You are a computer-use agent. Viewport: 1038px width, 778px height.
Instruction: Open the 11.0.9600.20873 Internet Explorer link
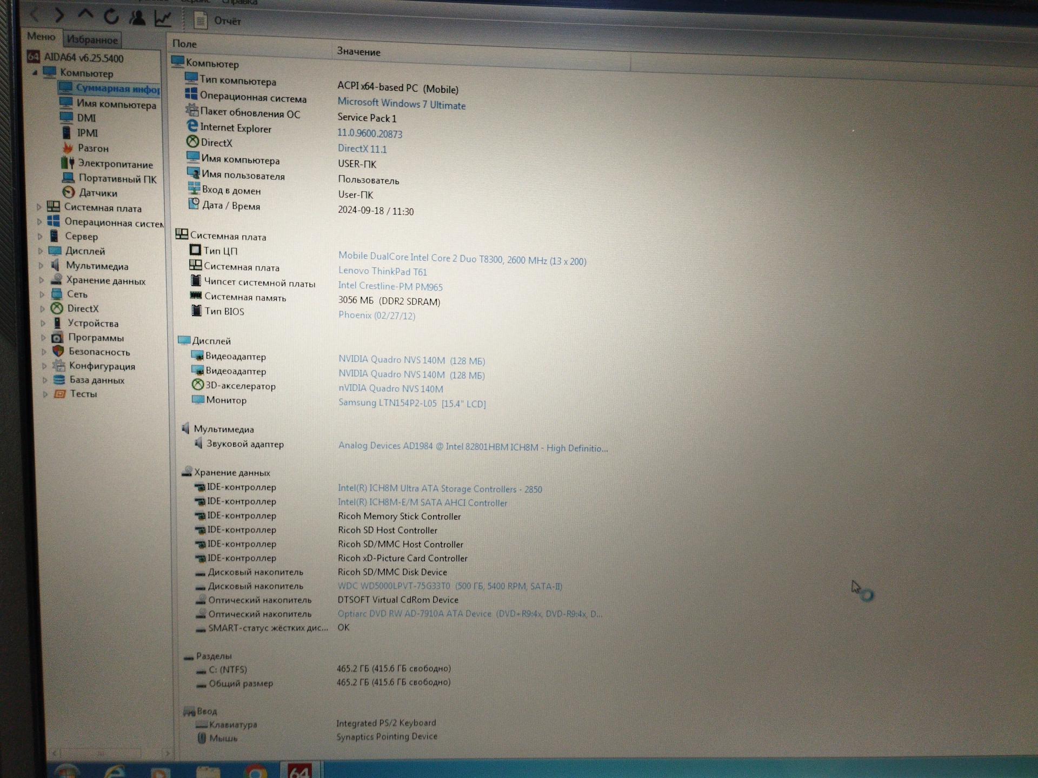[370, 133]
